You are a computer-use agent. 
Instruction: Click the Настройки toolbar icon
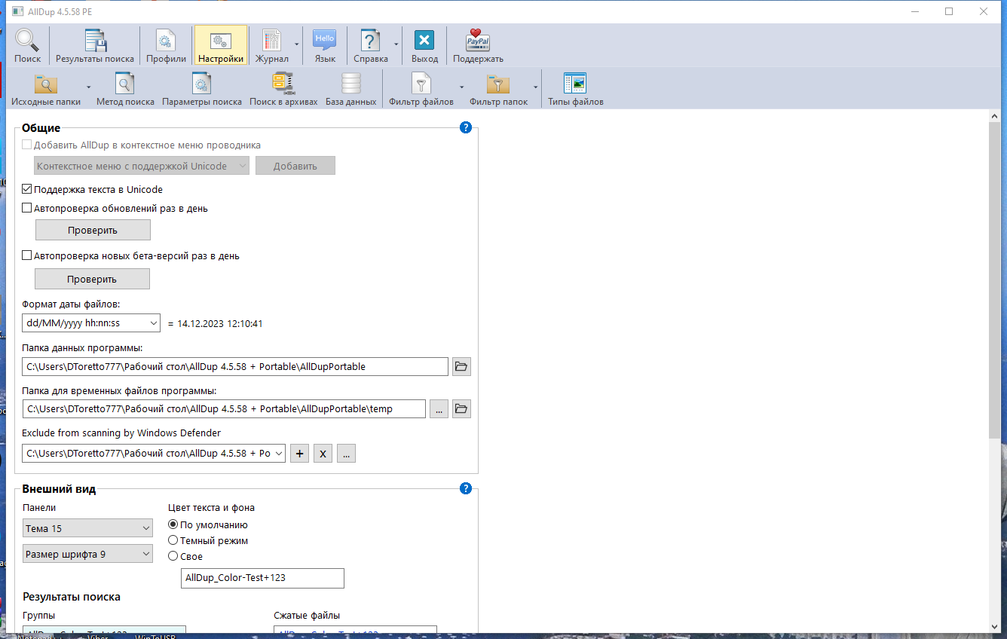[x=221, y=46]
